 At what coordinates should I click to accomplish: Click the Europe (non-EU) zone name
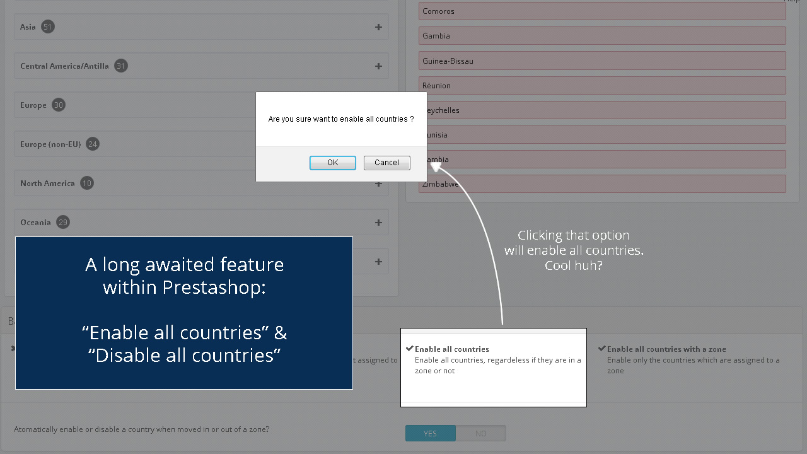50,144
